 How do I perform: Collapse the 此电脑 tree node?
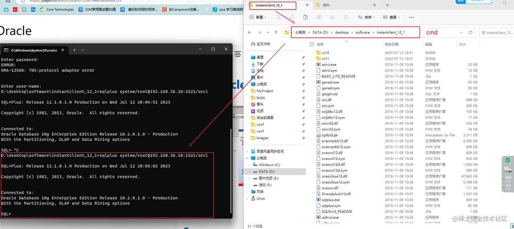tap(247, 158)
